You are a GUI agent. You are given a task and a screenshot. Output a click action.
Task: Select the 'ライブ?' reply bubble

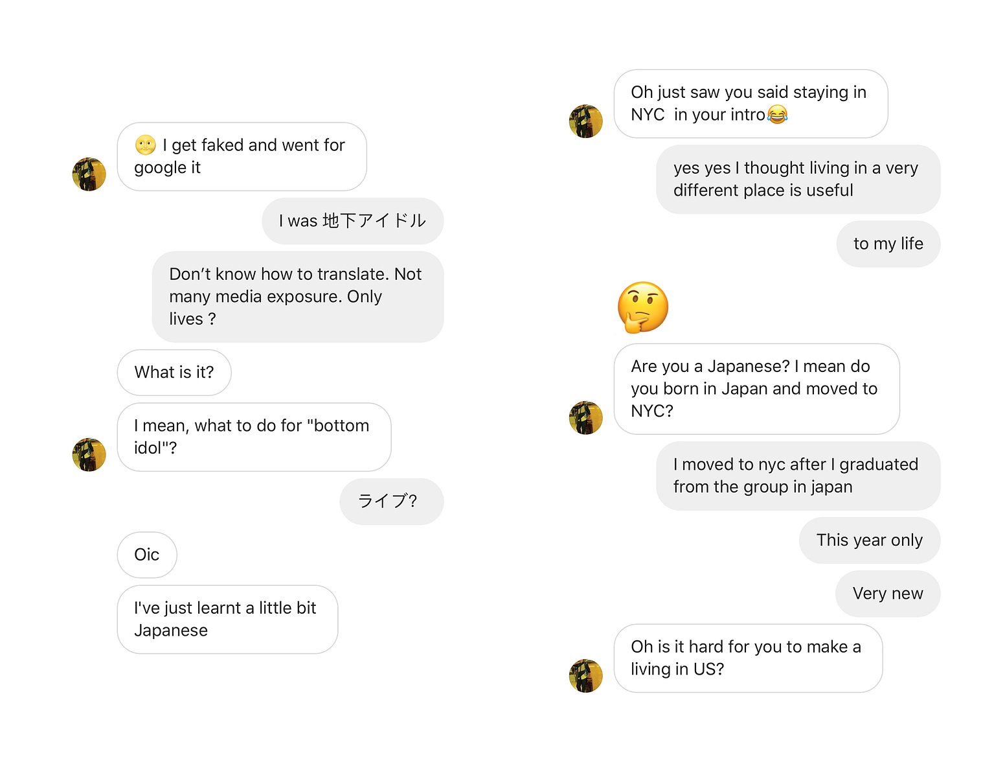coord(392,502)
